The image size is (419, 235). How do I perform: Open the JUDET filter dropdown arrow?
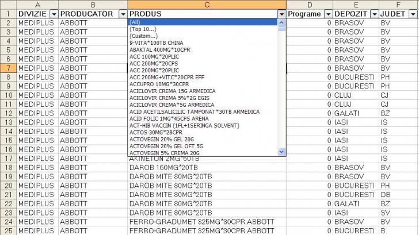pyautogui.click(x=413, y=14)
